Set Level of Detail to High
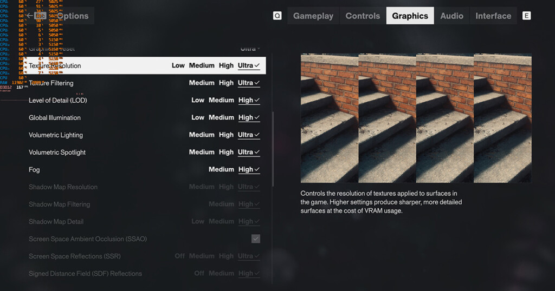 click(x=249, y=100)
